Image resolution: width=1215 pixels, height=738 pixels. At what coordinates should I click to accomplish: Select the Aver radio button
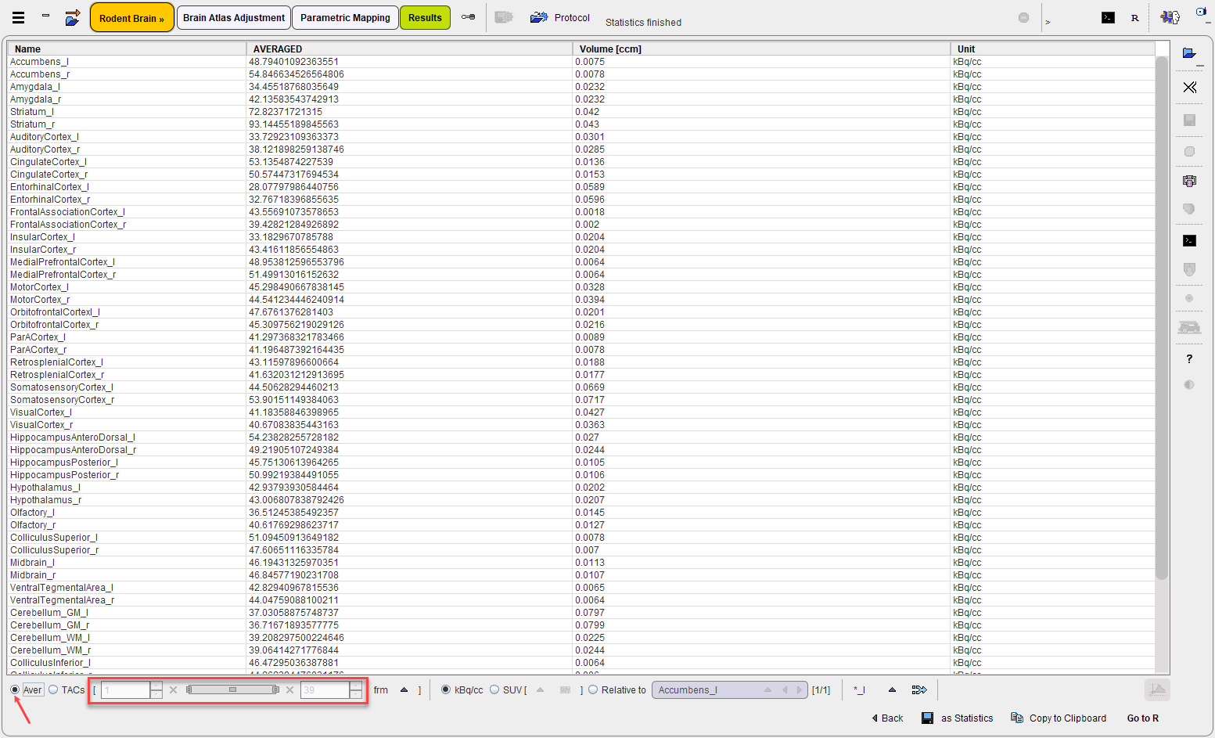(x=16, y=689)
